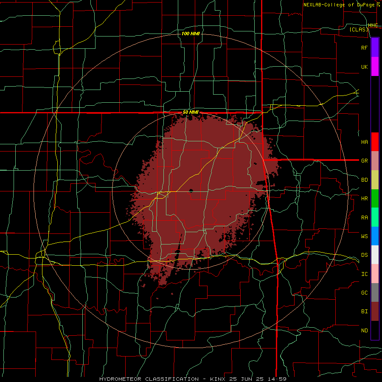382x382 pixels.
Task: Click the BD legend label
Action: click(364, 180)
